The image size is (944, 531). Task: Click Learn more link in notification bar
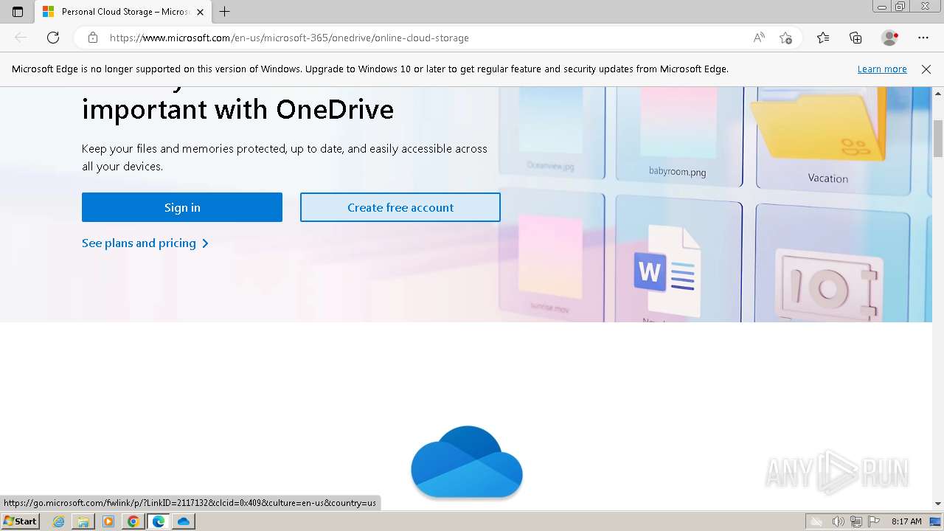[x=882, y=69]
